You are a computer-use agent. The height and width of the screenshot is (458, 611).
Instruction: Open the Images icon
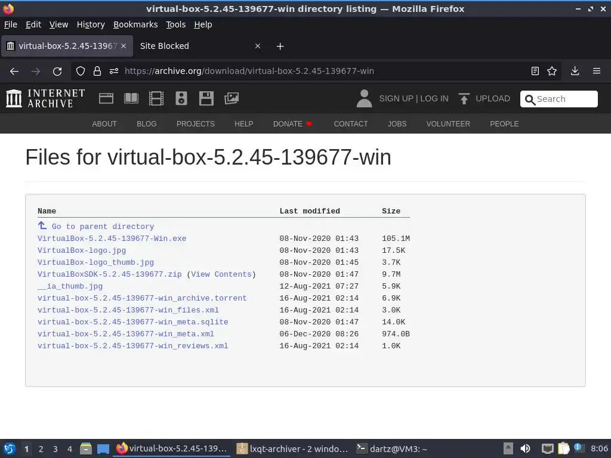(232, 98)
